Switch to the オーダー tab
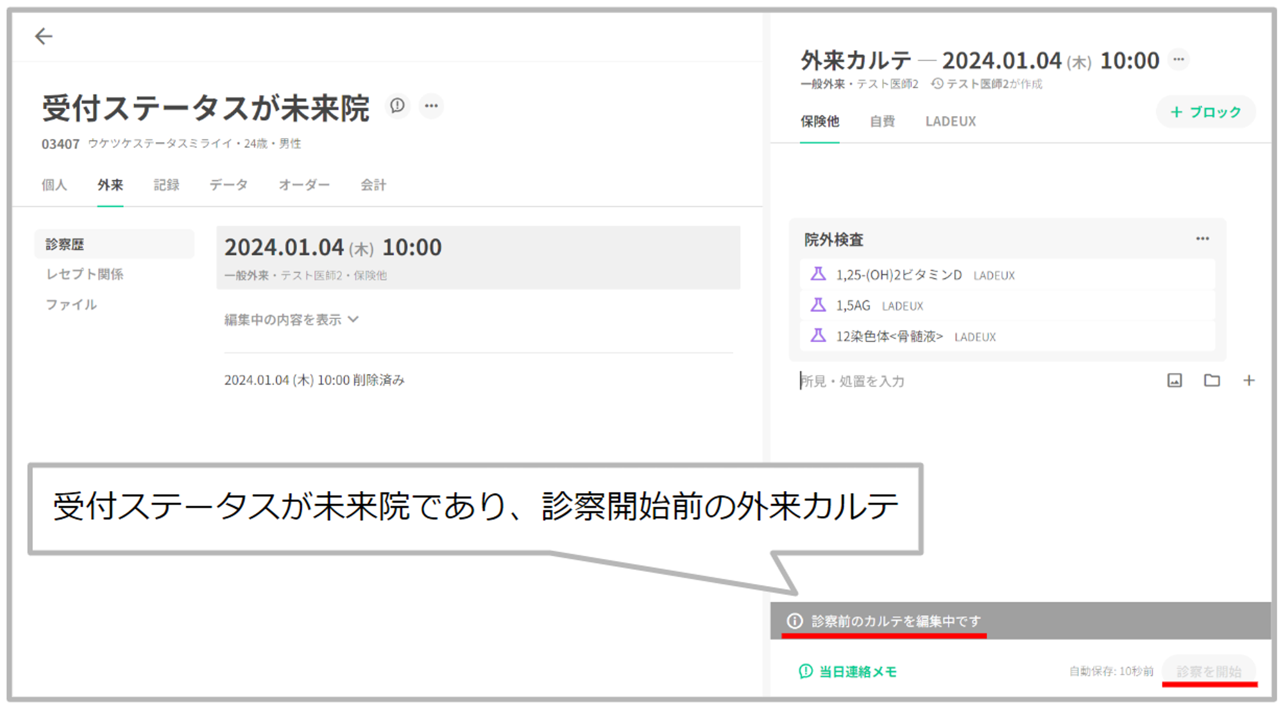This screenshot has height=708, width=1283. pyautogui.click(x=304, y=186)
